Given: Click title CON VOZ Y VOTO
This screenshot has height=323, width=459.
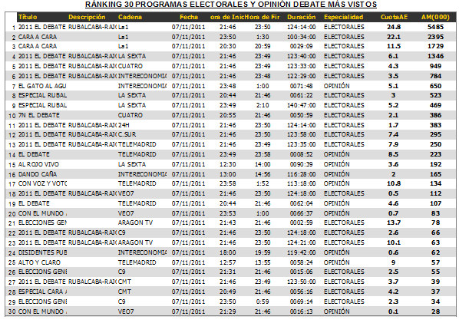Looking at the screenshot, I should click(42, 183).
